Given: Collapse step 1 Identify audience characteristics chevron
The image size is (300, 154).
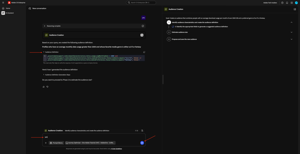Looking at the screenshot, I should click(x=292, y=22).
